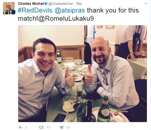Click the like count 71
This screenshot has width=151, height=130.
(x=68, y=128)
